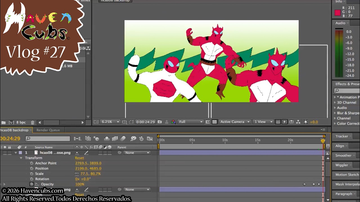Click the layer 1 parent pick whip

tap(120, 153)
